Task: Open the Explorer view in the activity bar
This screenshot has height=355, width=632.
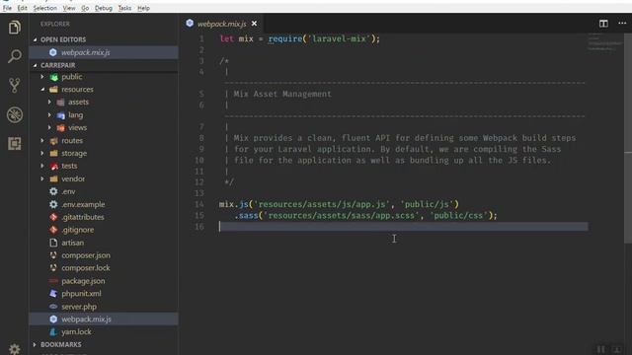Action: coord(15,28)
